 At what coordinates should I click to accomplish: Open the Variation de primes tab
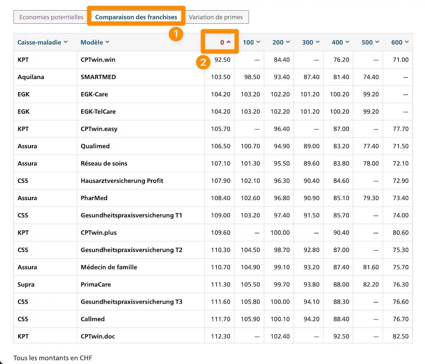[x=216, y=17]
